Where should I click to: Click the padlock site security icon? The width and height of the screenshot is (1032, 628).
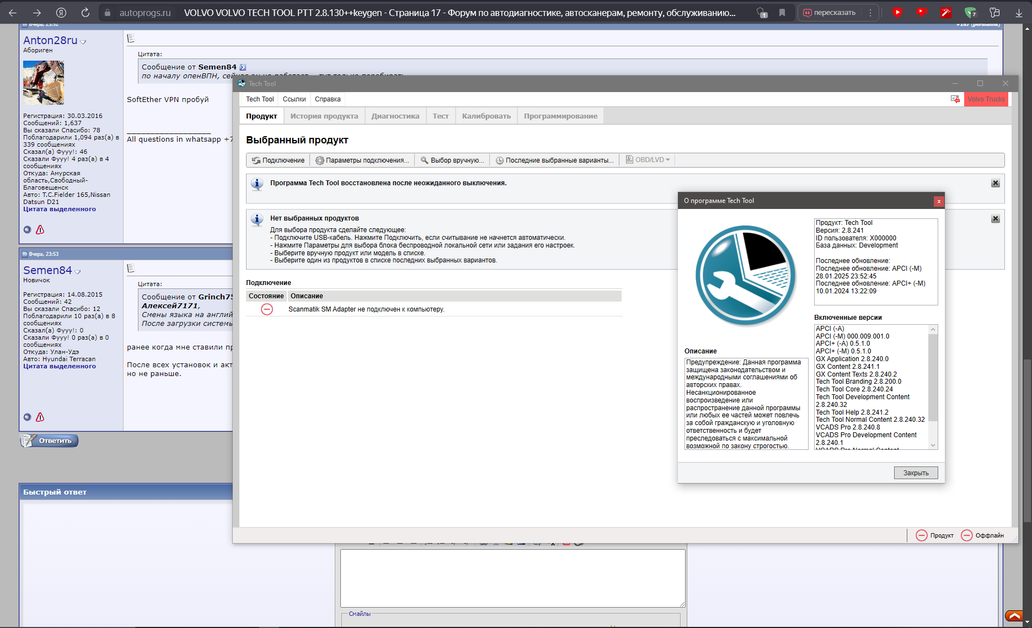(108, 12)
